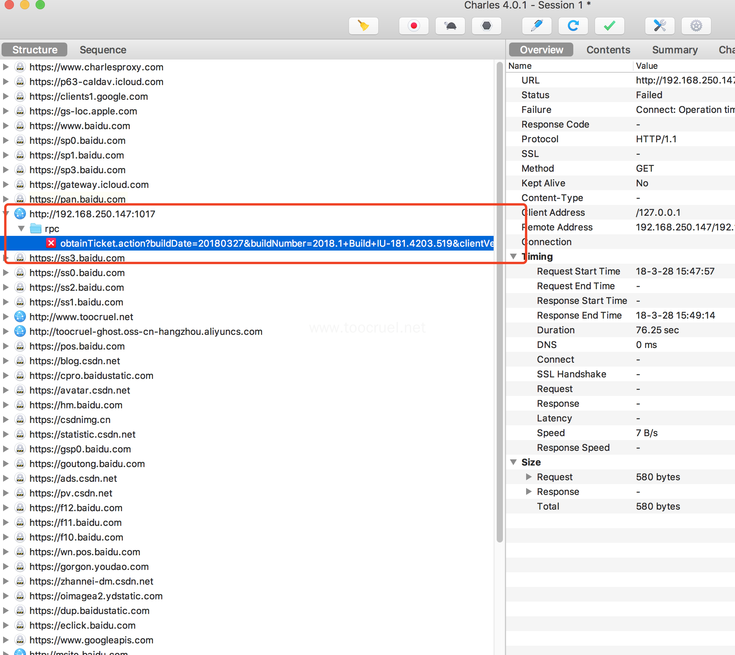Image resolution: width=735 pixels, height=655 pixels.
Task: Toggle breakpoints using the hexagon icon
Action: tap(486, 26)
